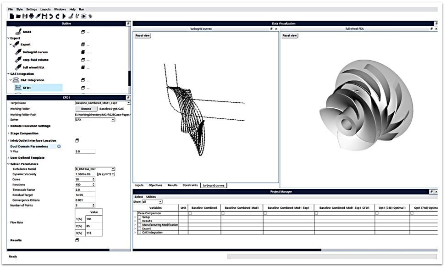Click the info icon beside Duct Domain Parameters
This screenshot has height=267, width=446.
[x=59, y=146]
